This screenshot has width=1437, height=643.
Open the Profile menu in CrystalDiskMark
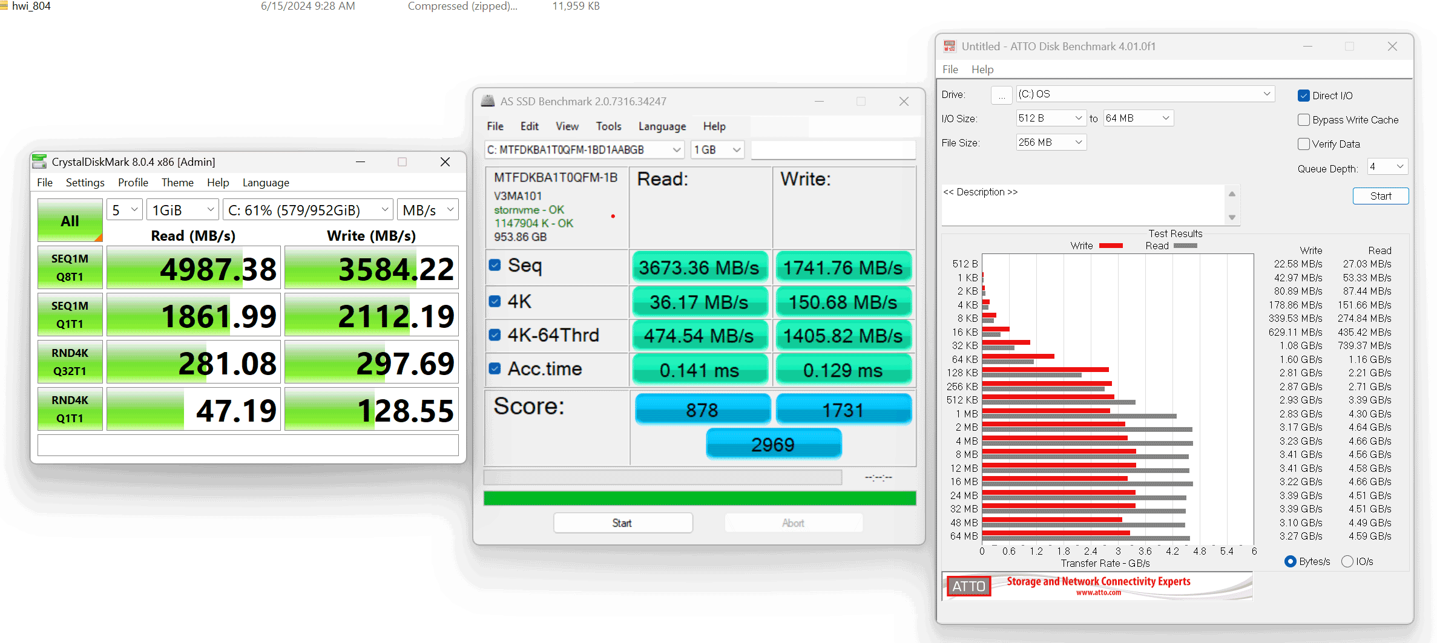point(133,183)
